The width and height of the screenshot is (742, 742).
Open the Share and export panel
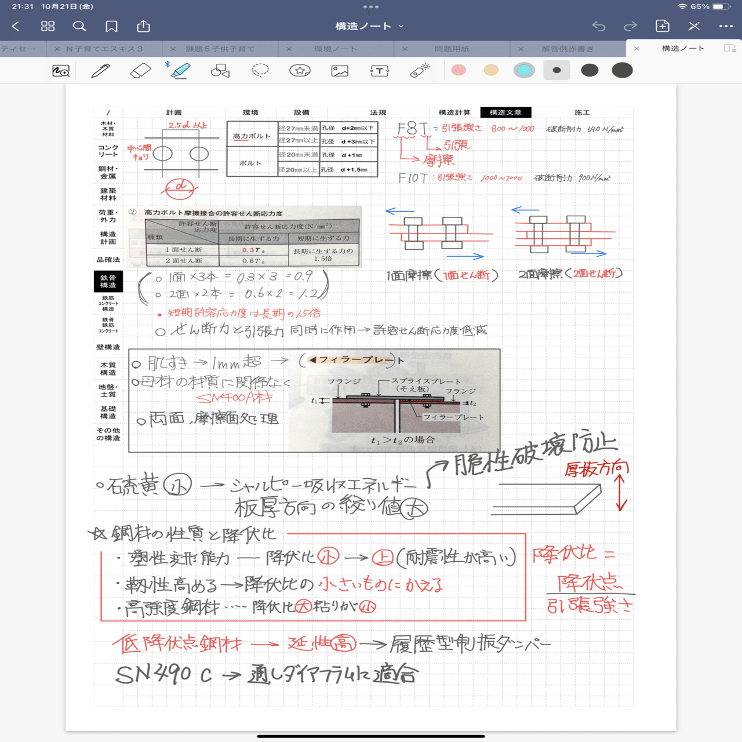[x=143, y=26]
